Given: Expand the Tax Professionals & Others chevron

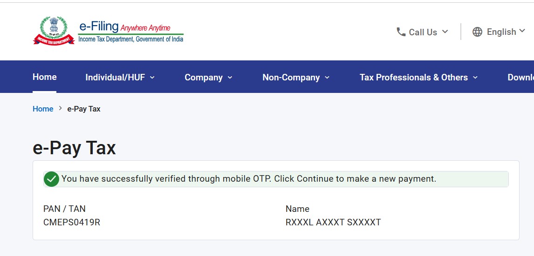Looking at the screenshot, I should pos(475,78).
